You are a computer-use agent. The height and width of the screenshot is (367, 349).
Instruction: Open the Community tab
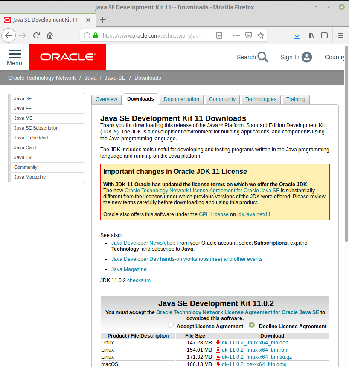point(222,99)
